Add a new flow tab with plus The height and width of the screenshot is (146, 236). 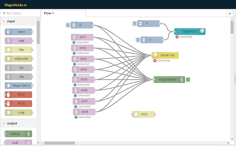tap(230, 14)
